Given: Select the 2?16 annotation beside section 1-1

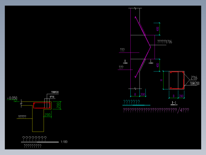Looking at the screenshot, I should [x=194, y=78].
